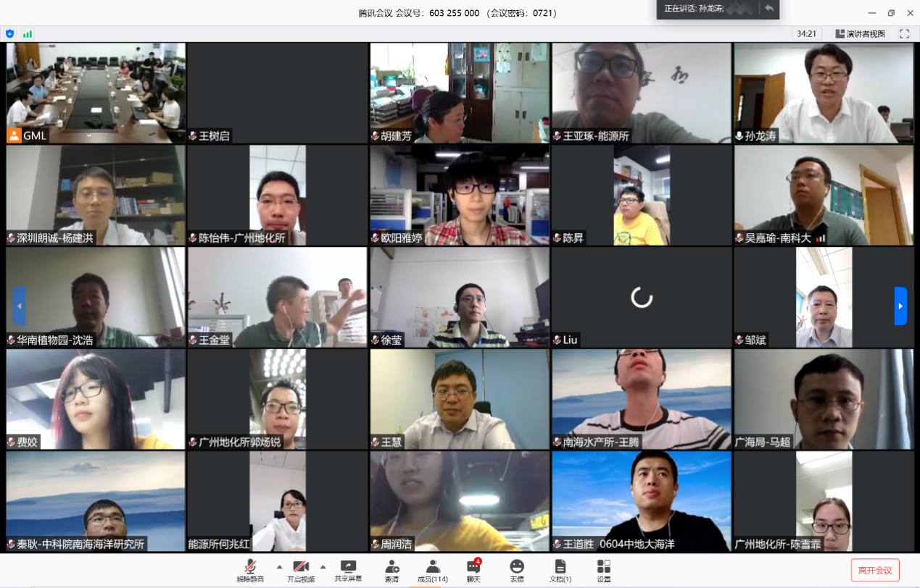
Task: Click the green network signal icon
Action: click(x=28, y=33)
